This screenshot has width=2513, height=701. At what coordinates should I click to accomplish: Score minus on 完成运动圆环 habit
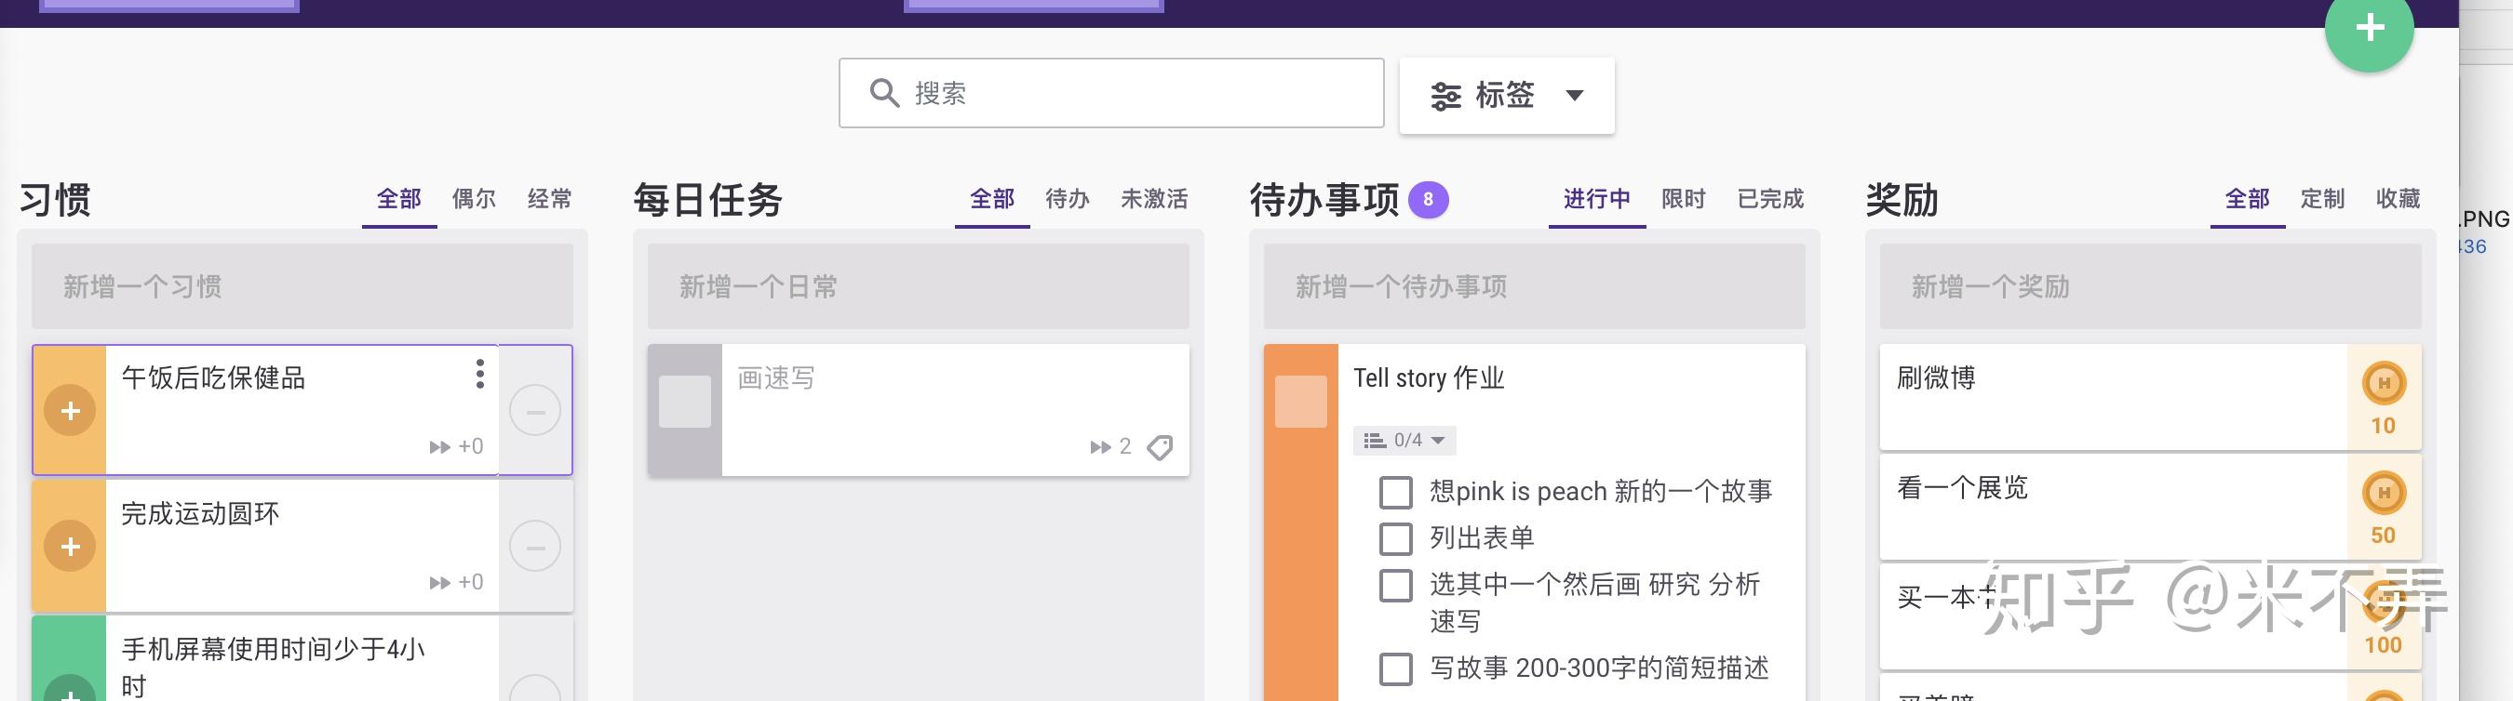pos(534,546)
